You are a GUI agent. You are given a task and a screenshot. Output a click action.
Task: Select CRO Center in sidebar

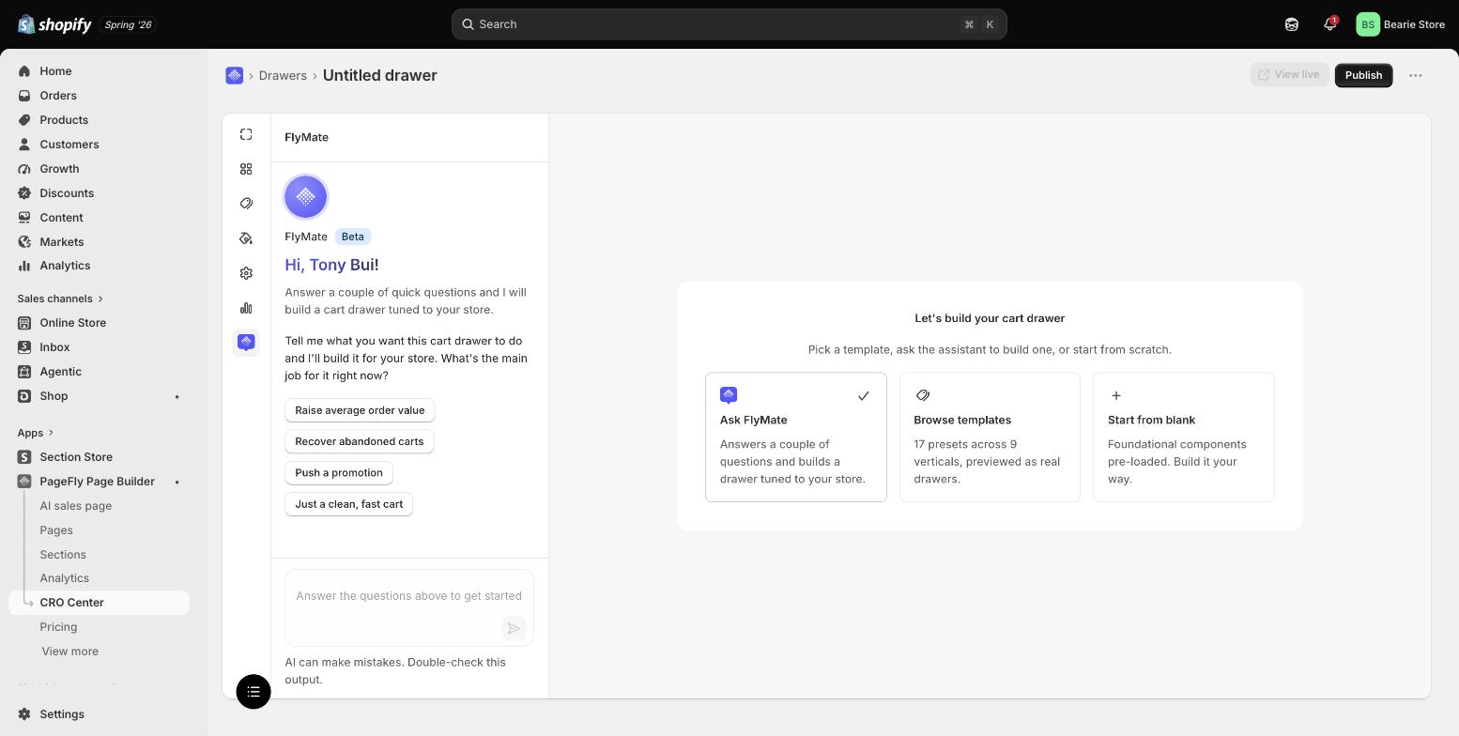click(99, 603)
